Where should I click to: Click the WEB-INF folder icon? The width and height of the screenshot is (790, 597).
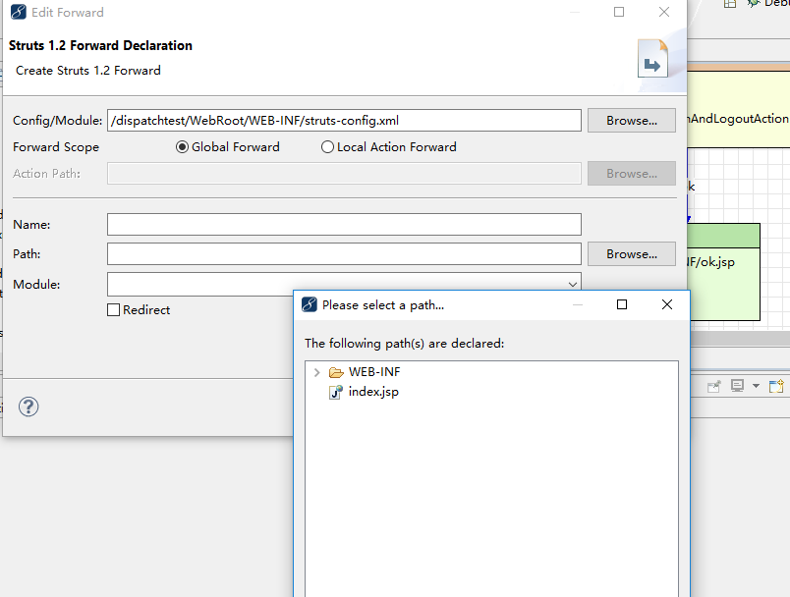pyautogui.click(x=336, y=372)
